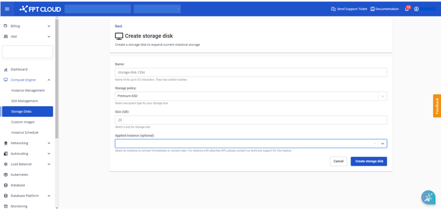Open the Applied instance dropdown arrow

coord(383,144)
